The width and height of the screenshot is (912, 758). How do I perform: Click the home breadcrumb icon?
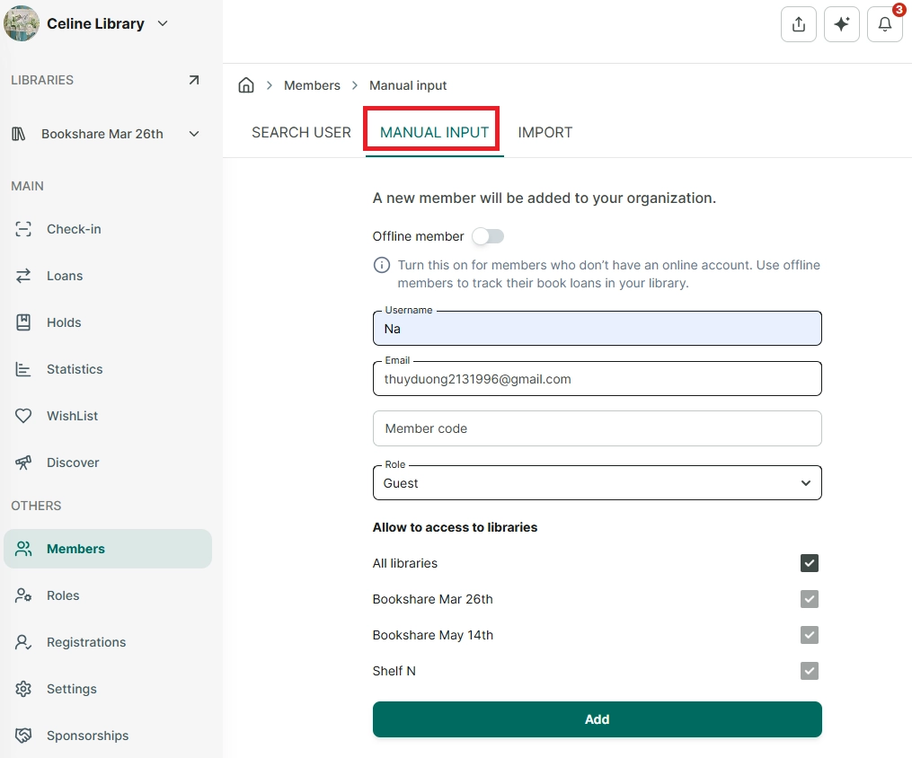[246, 85]
